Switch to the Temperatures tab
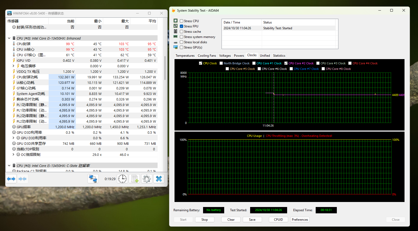 [185, 56]
